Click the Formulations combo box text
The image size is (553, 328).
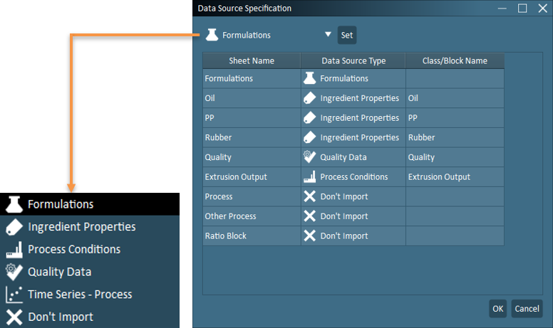click(246, 35)
